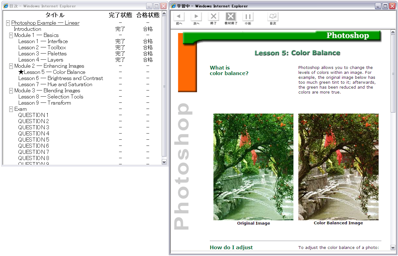Click the 前へ (previous) arrow icon

(179, 17)
